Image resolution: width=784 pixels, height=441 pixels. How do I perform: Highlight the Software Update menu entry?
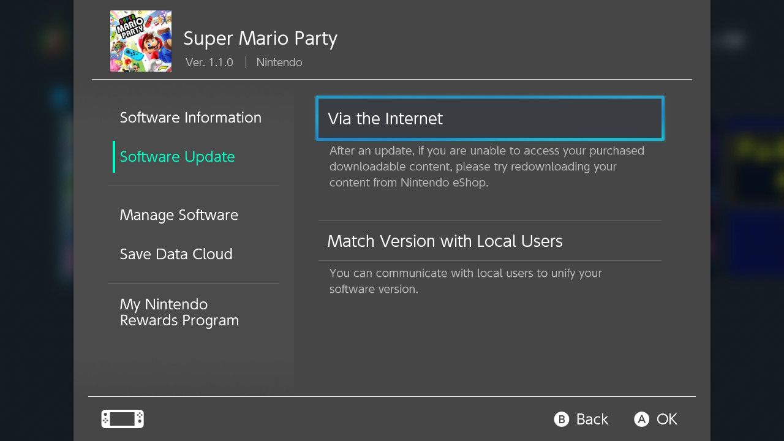(x=177, y=157)
